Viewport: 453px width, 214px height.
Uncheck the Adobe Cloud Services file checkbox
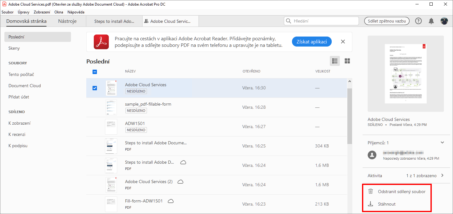[95, 88]
